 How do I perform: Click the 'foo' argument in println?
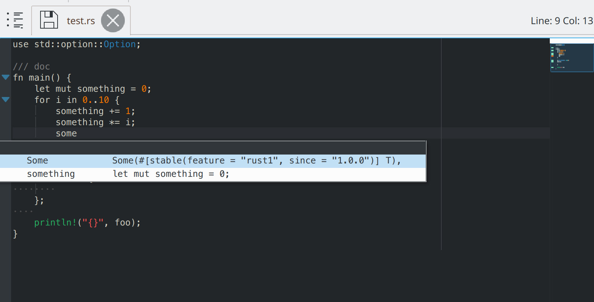pos(123,223)
